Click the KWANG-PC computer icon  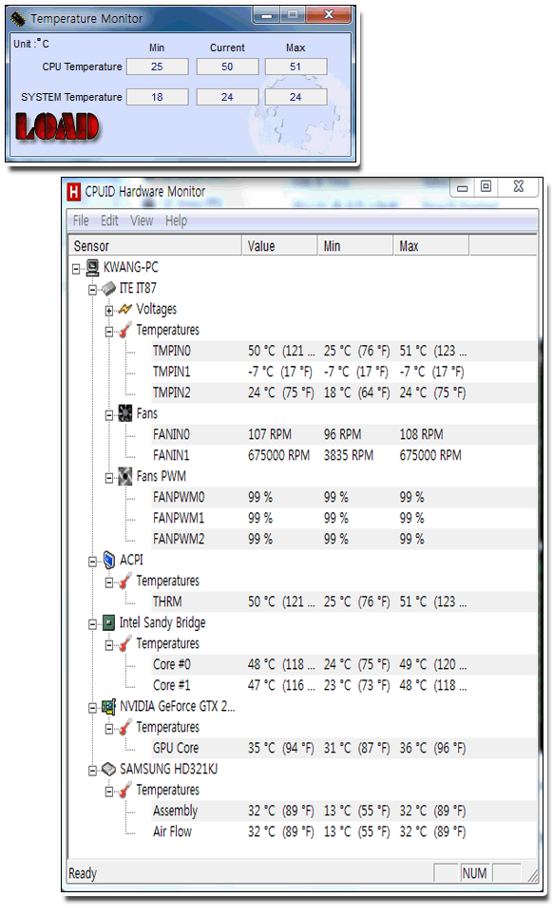click(93, 268)
